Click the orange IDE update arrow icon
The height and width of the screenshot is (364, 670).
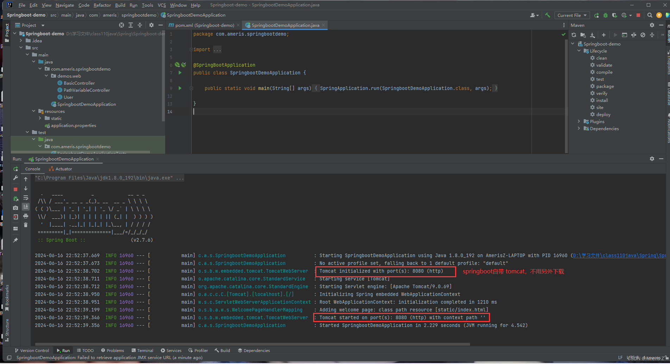[x=659, y=15]
